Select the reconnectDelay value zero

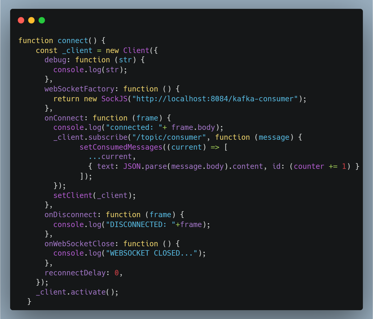coord(116,273)
